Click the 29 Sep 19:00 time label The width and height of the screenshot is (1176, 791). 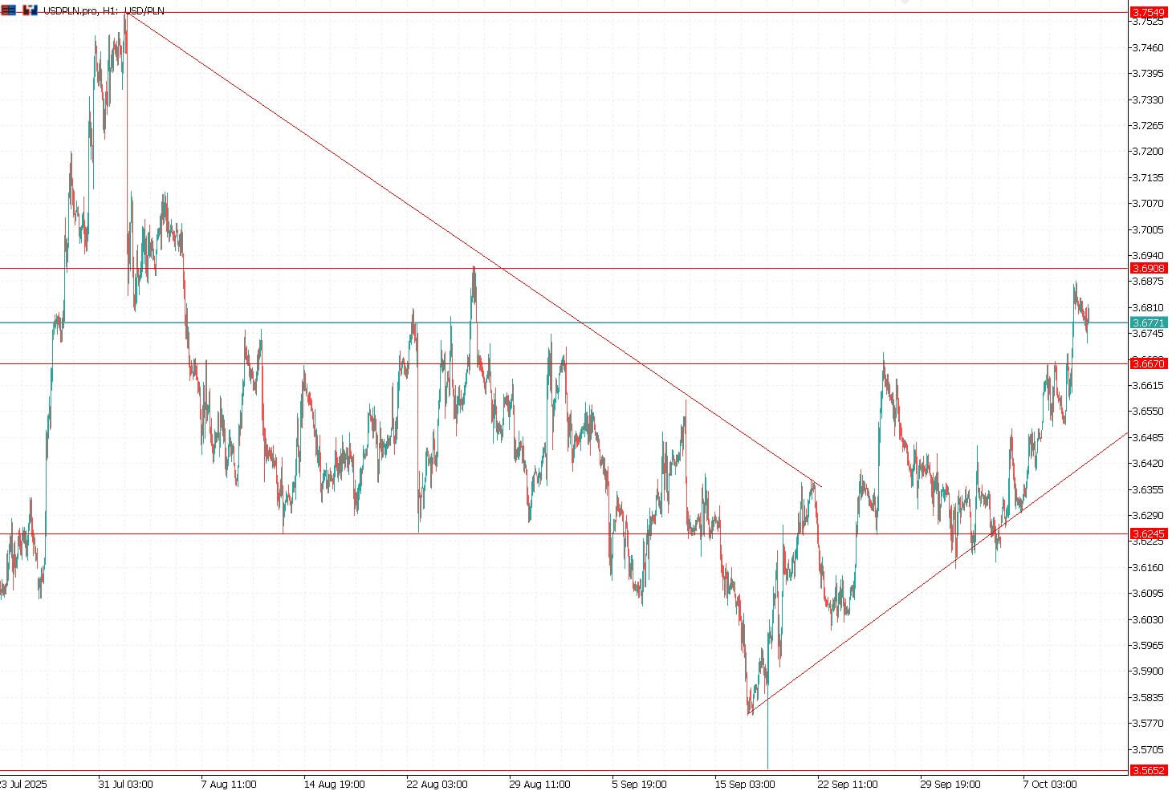(x=950, y=784)
